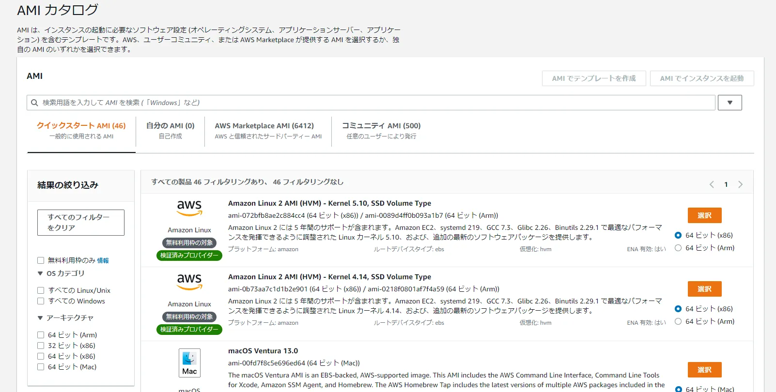Select 64 ビット (Arm) for Kernel 4.14 AMI

click(678, 321)
